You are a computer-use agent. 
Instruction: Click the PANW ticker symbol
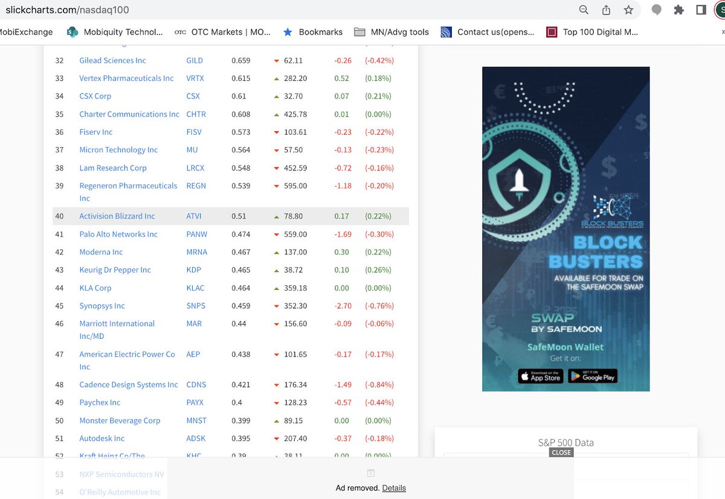coord(196,234)
